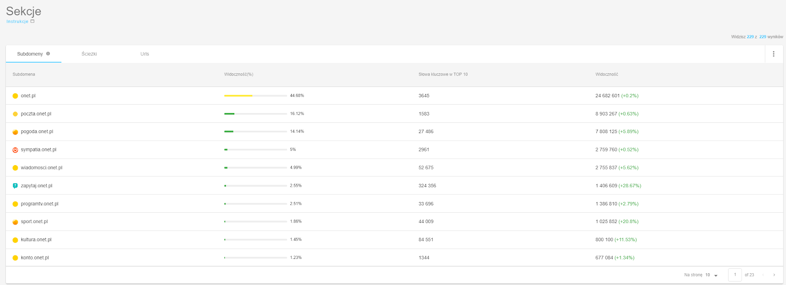Click the 2.55% visibility percentage
The image size is (786, 285).
(296, 186)
